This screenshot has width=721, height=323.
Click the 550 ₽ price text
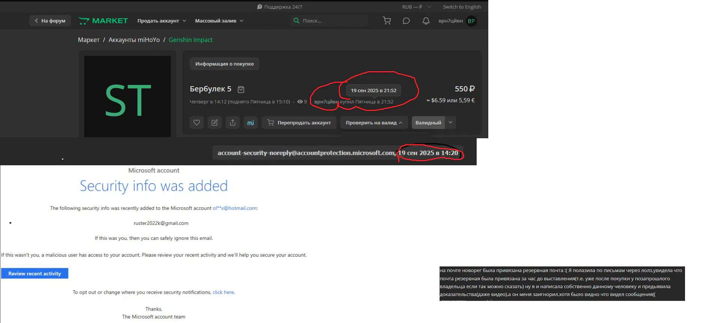coord(465,89)
